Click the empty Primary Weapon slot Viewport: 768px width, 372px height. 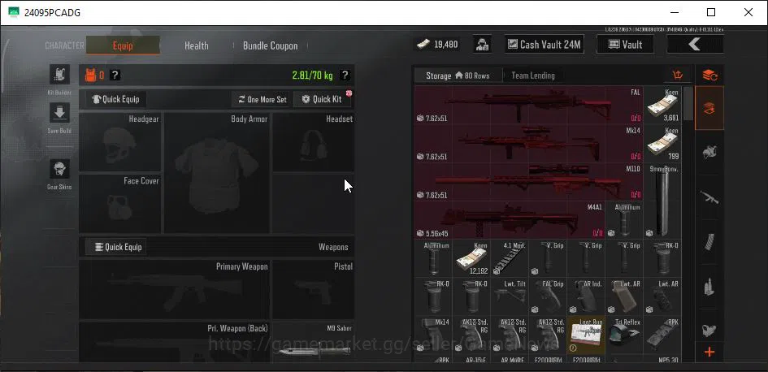click(175, 290)
